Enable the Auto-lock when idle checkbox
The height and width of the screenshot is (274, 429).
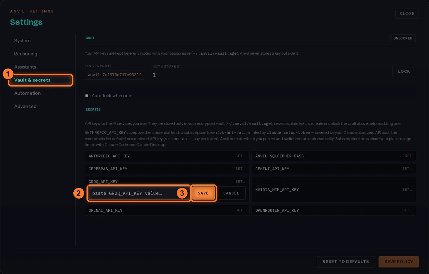pyautogui.click(x=87, y=96)
